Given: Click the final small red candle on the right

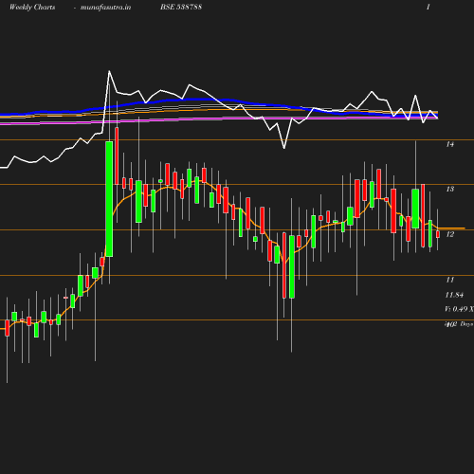Looking at the screenshot, I should click(x=438, y=234).
